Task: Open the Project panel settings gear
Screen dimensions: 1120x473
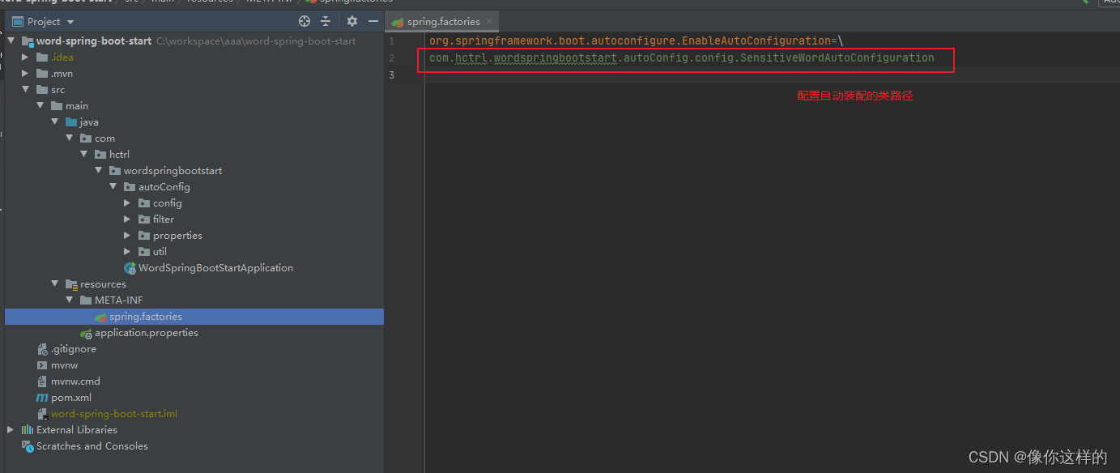Action: pos(351,21)
